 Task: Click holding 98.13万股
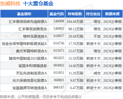76,29
